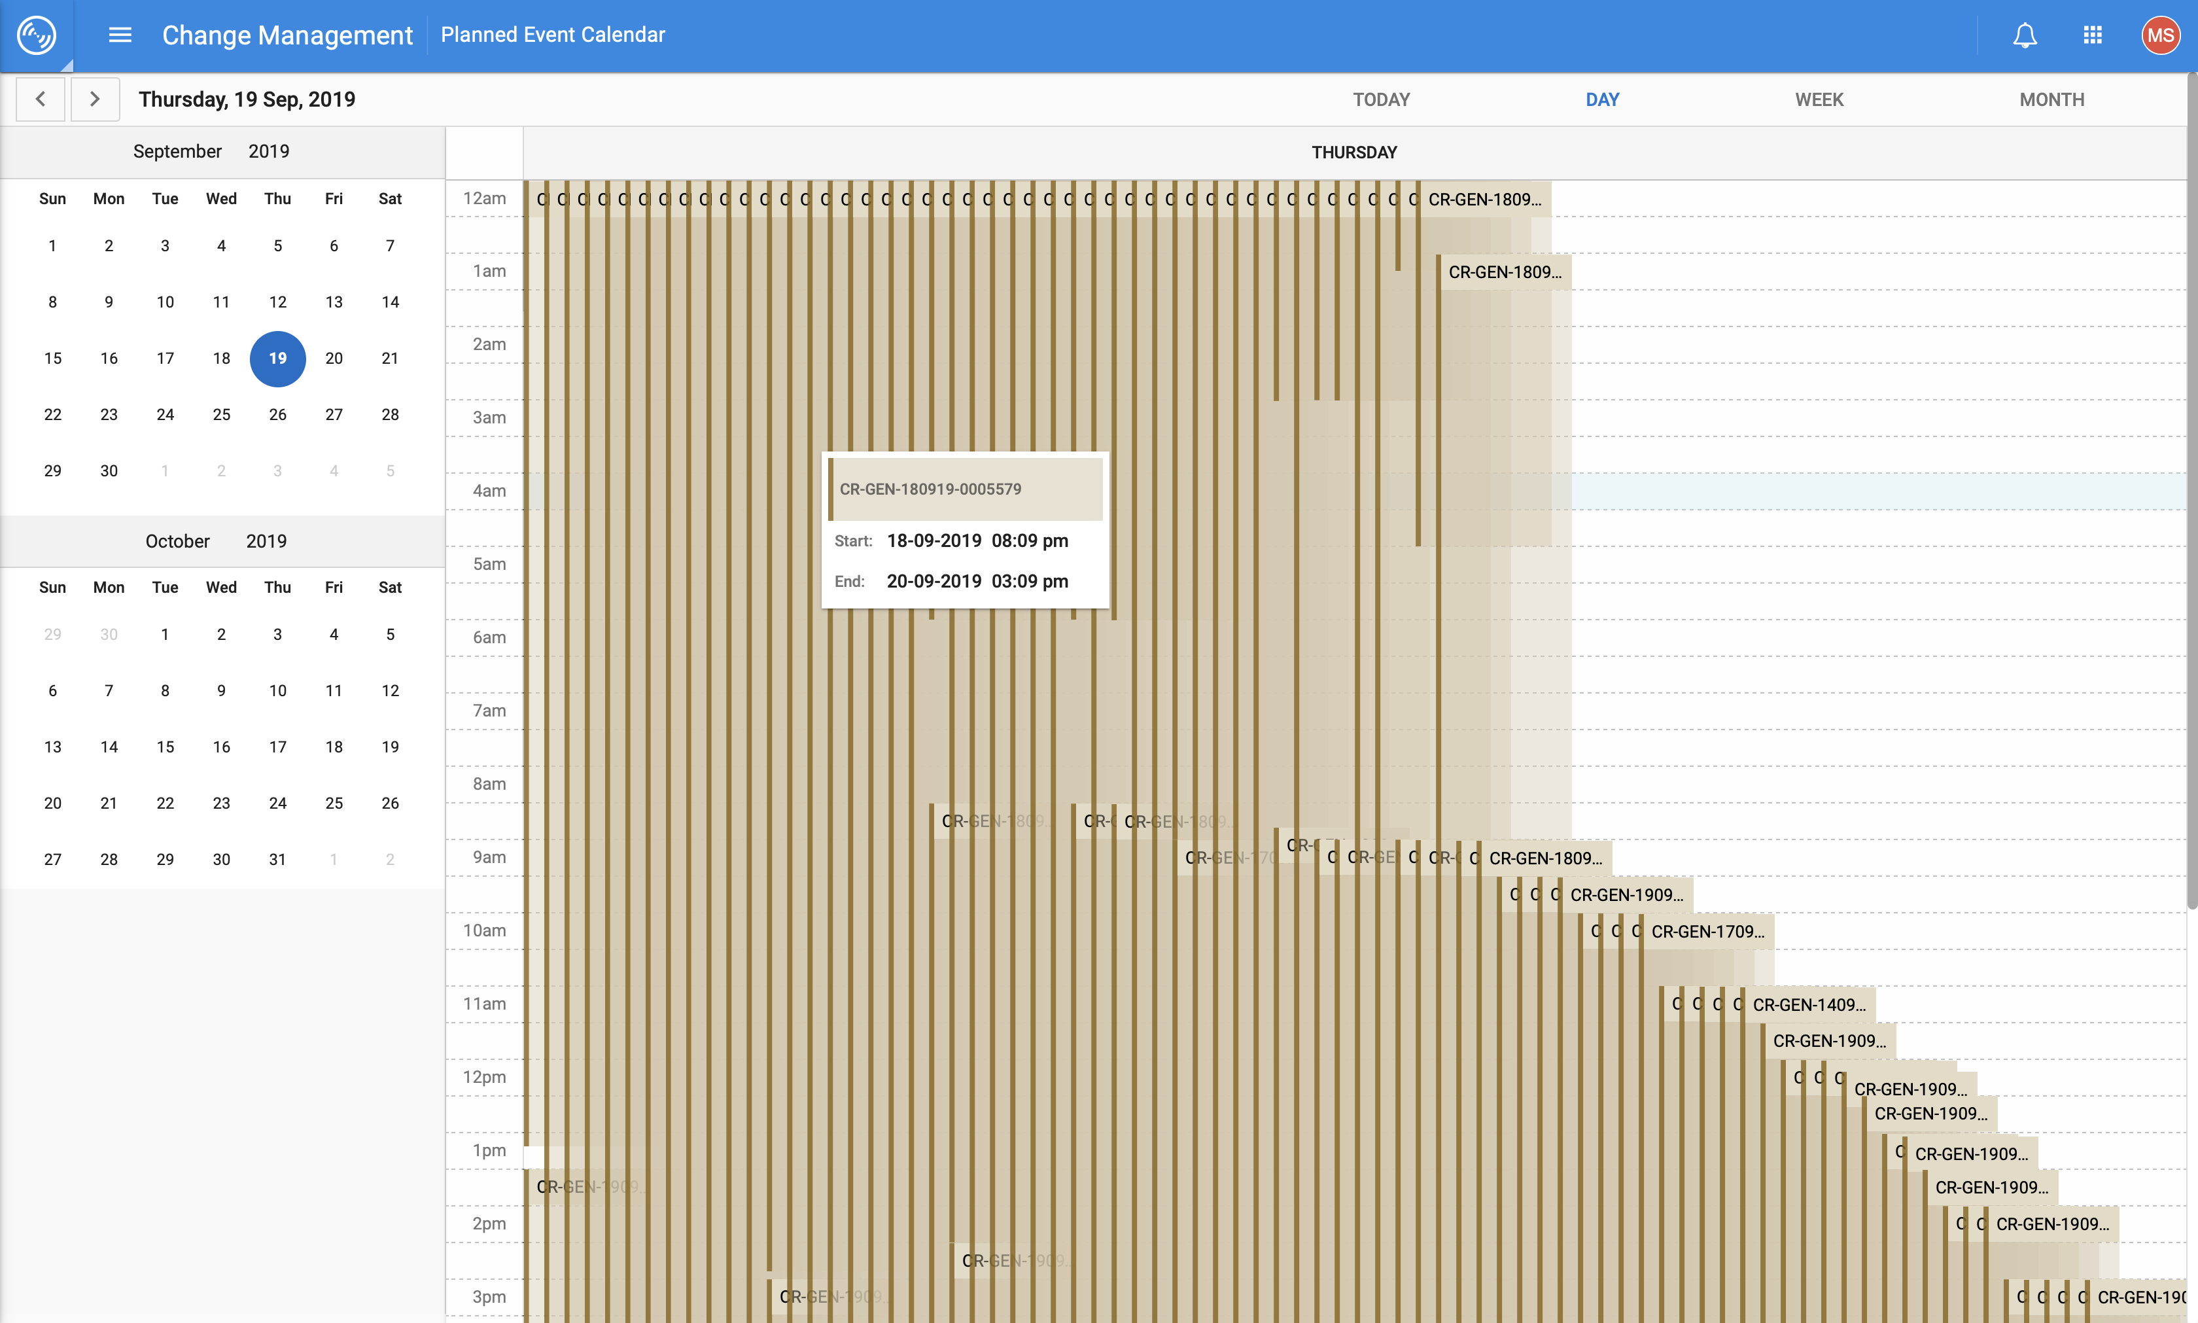The width and height of the screenshot is (2198, 1323).
Task: Select September 20 in mini calendar
Action: (334, 359)
